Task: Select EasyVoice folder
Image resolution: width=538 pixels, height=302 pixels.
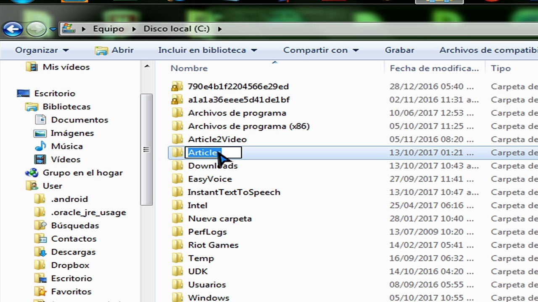Action: (210, 179)
